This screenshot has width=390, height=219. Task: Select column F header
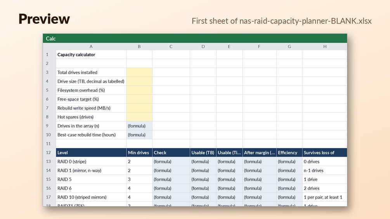(x=259, y=47)
